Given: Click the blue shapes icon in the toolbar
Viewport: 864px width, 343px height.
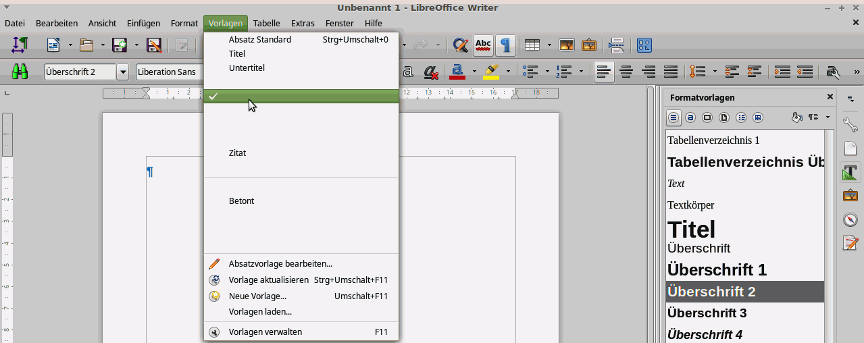Looking at the screenshot, I should point(644,45).
